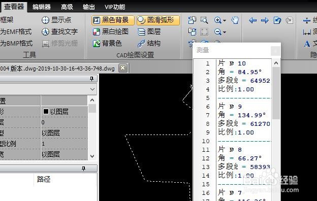Click the 路径 column header

point(44,179)
